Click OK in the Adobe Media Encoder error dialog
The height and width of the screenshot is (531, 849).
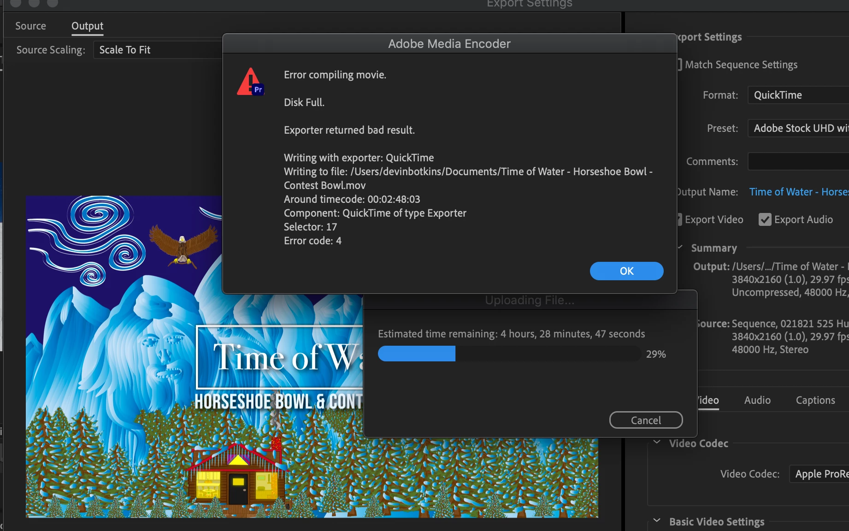click(x=626, y=271)
